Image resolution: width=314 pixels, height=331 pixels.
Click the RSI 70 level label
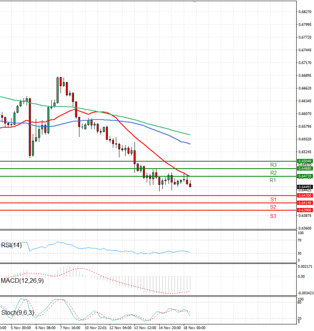pyautogui.click(x=299, y=240)
